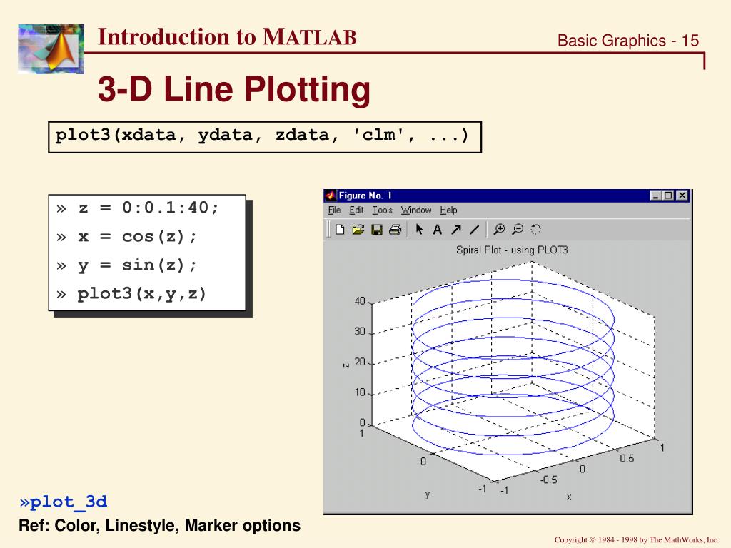This screenshot has width=731, height=548.
Task: Close the Figure No. 1 window
Action: pyautogui.click(x=682, y=196)
